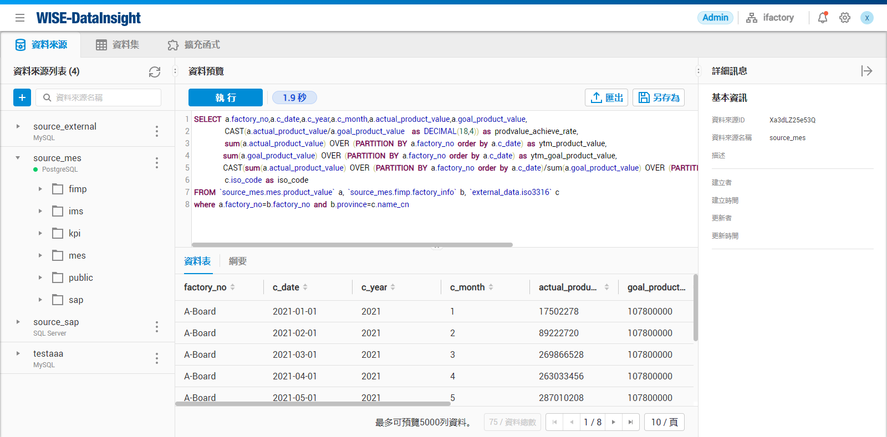This screenshot has height=437, width=887.
Task: Click the user avatar icon
Action: pyautogui.click(x=867, y=18)
